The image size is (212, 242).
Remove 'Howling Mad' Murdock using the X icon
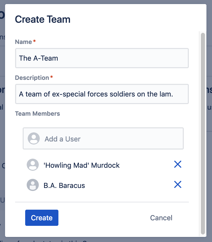tap(178, 165)
